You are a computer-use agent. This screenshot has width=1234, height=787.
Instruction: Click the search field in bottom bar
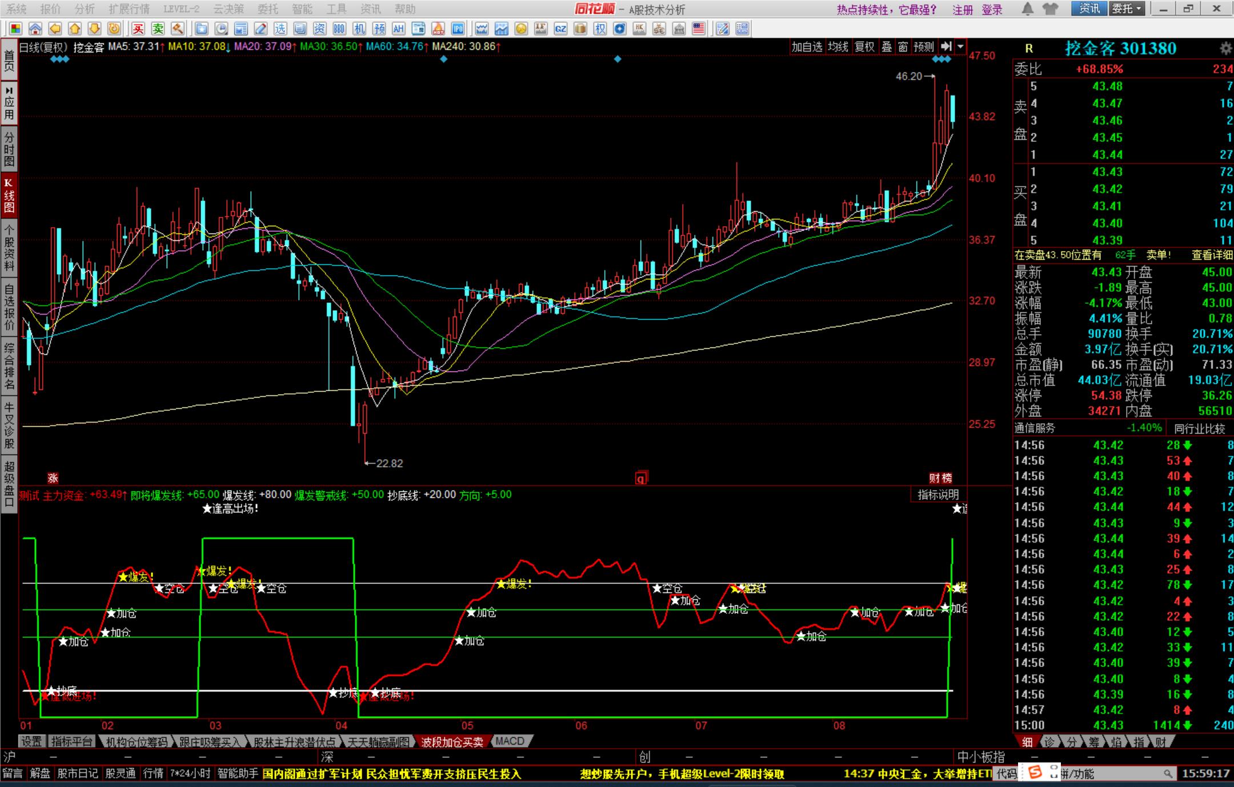[x=1114, y=774]
